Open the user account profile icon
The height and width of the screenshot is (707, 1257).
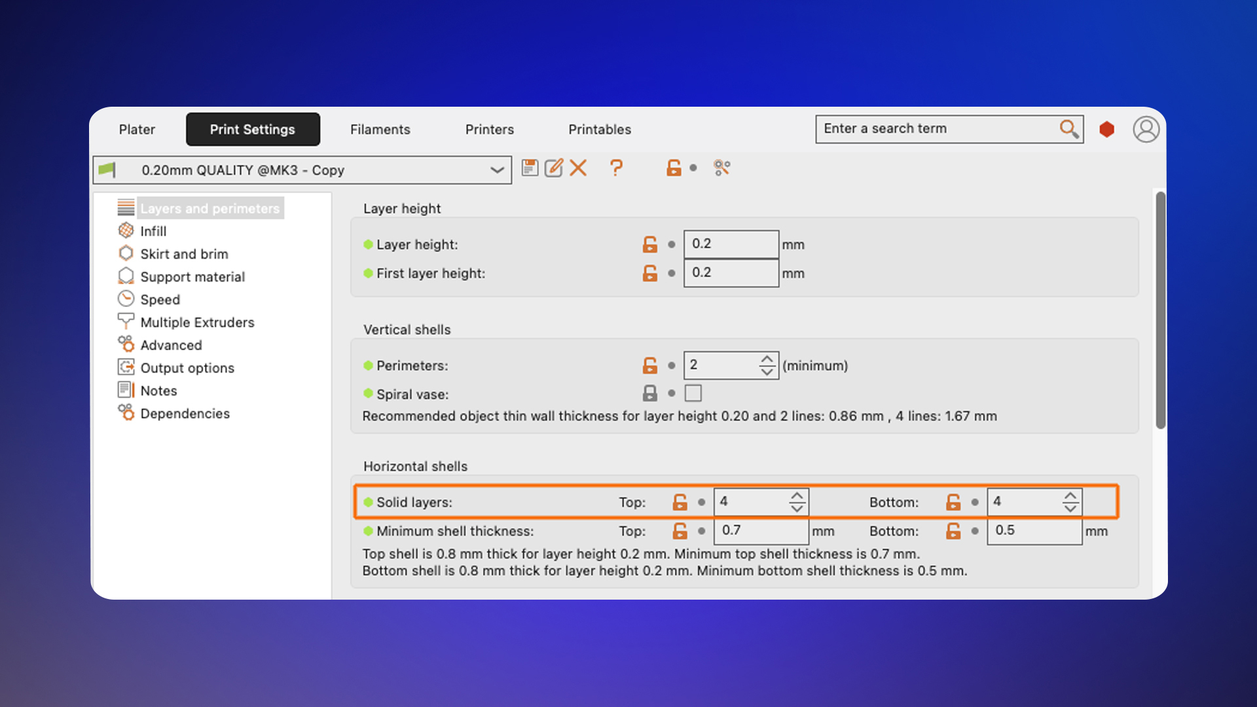(1146, 130)
